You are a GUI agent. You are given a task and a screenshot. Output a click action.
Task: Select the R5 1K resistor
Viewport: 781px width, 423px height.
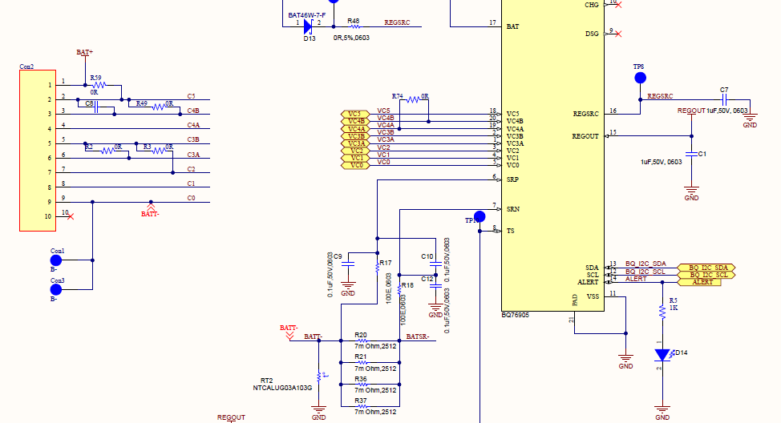pyautogui.click(x=662, y=312)
